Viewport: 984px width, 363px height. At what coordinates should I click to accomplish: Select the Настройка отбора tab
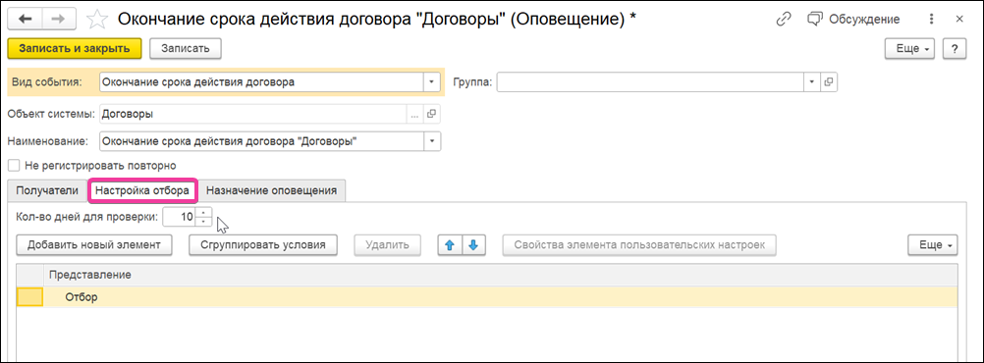142,190
